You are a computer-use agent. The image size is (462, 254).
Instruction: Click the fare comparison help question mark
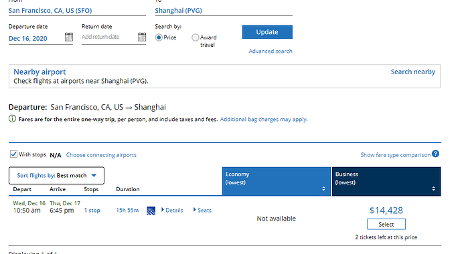435,154
